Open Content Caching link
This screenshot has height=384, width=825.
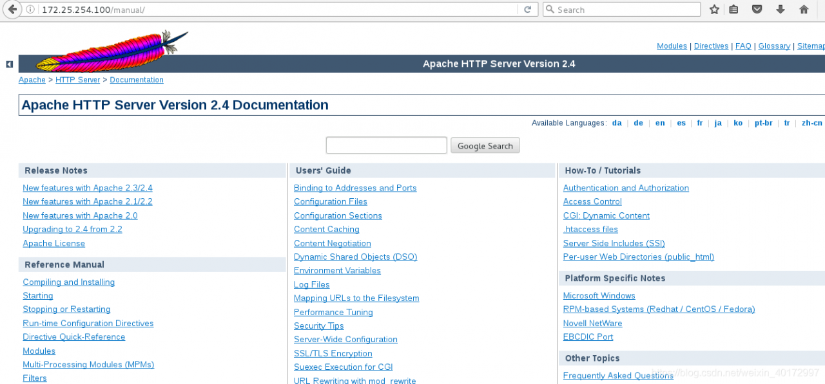pos(327,230)
